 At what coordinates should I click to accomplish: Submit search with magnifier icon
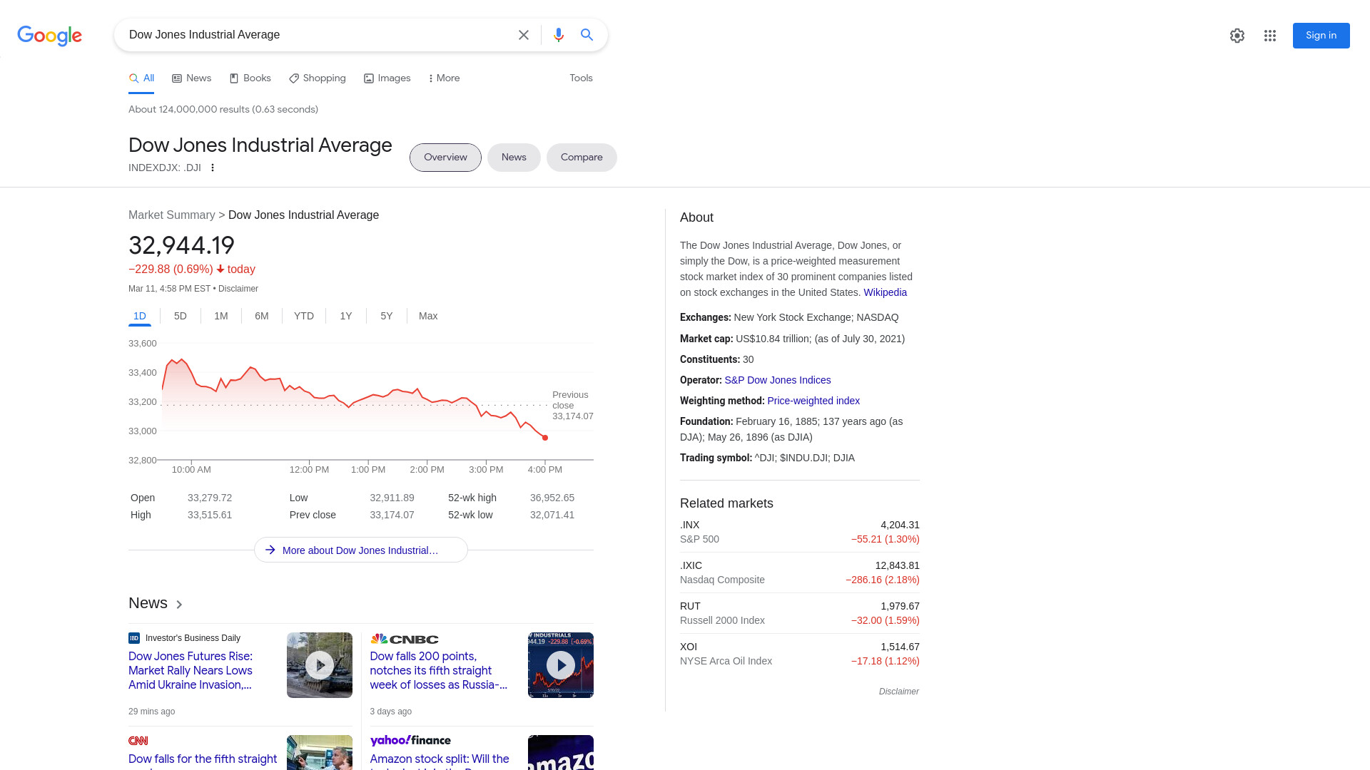tap(587, 35)
